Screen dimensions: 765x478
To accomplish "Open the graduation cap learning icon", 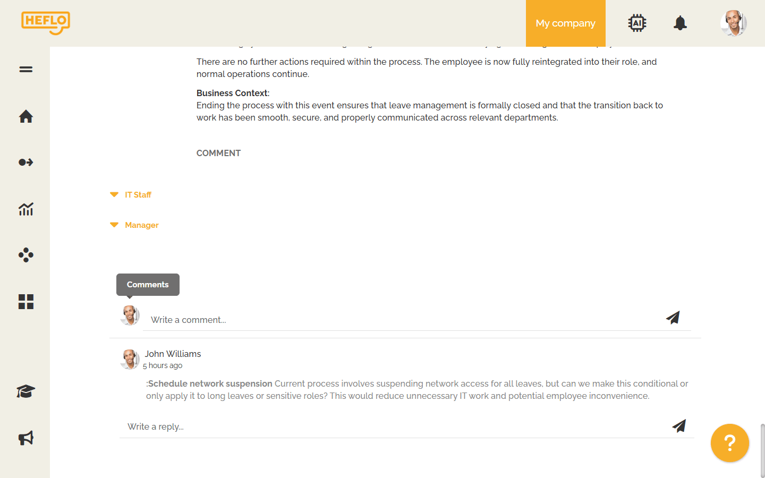I will point(25,391).
